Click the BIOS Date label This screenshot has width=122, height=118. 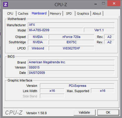point(23,73)
